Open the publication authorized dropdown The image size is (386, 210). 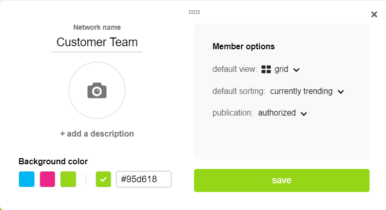coord(277,113)
